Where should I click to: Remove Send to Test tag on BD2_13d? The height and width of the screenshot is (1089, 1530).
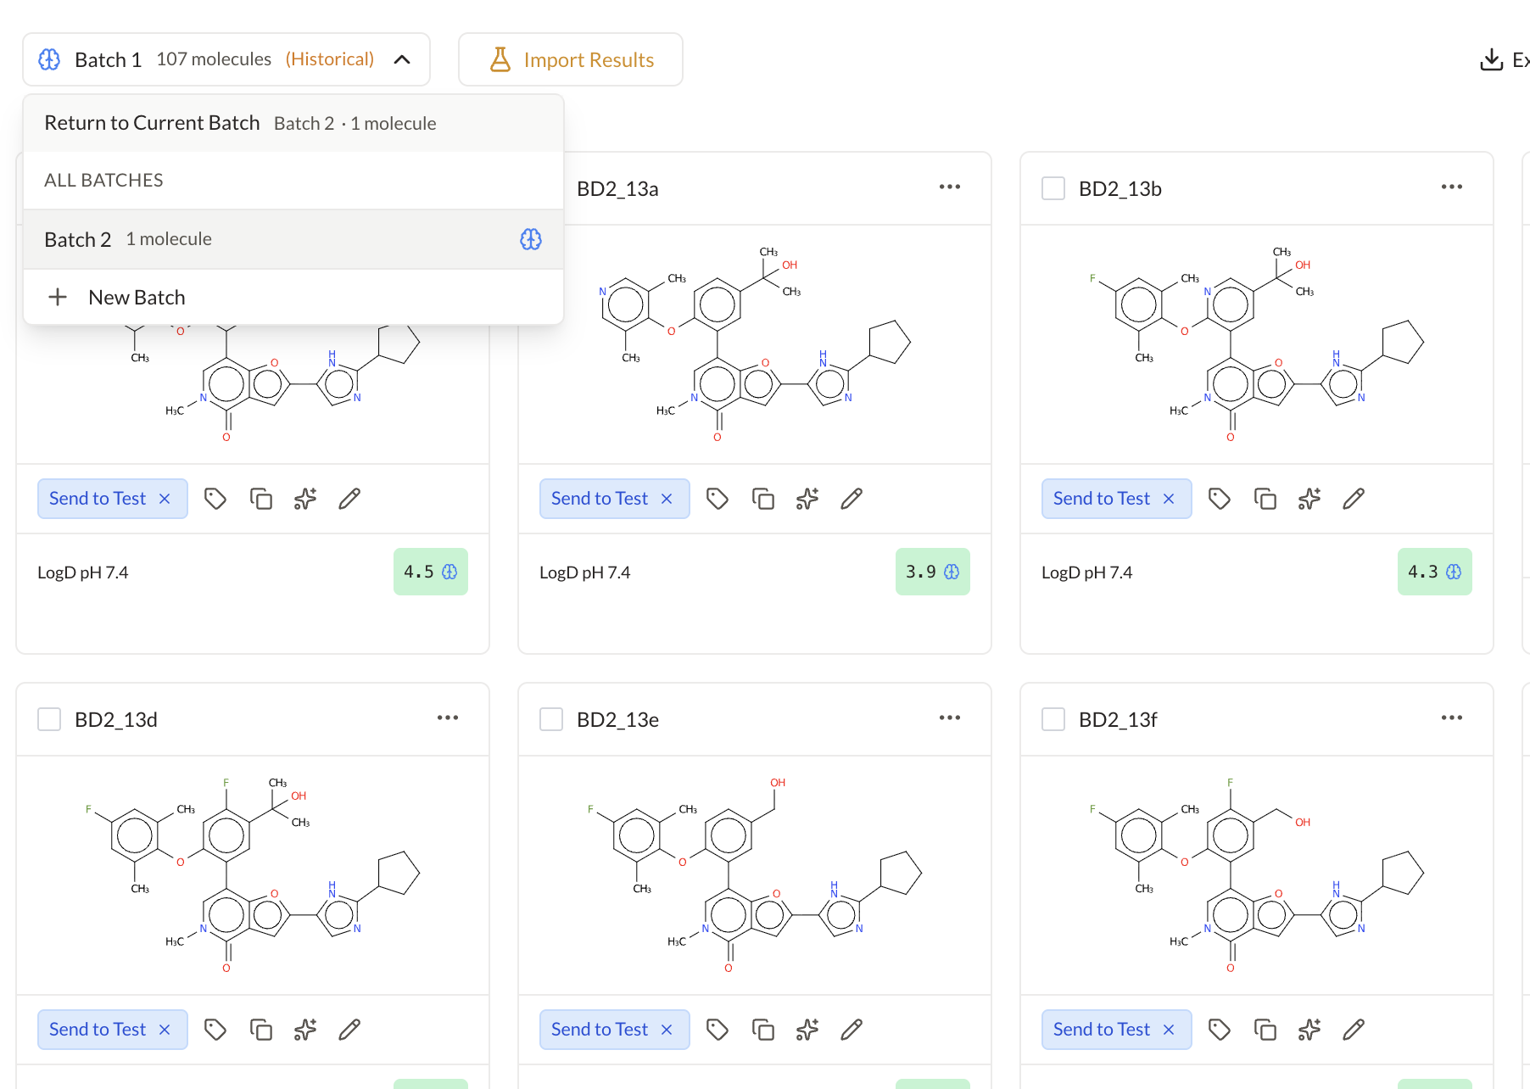click(165, 1030)
